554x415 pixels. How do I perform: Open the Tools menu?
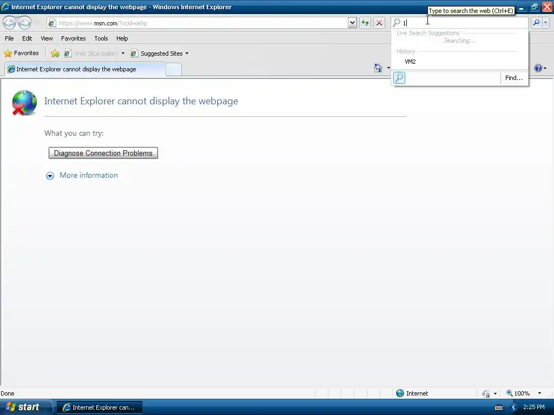tap(101, 38)
